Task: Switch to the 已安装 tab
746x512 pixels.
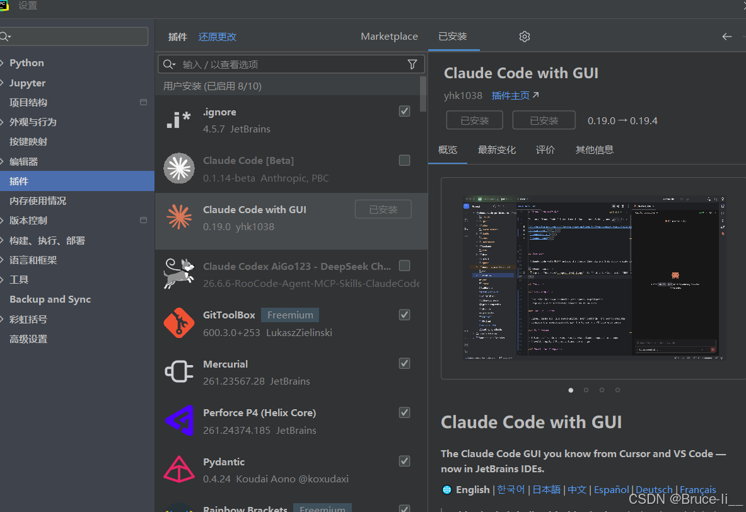Action: tap(452, 36)
